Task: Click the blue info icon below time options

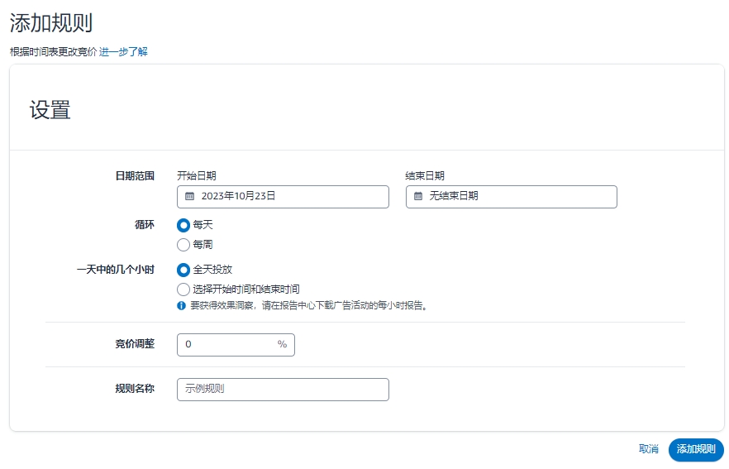Action: click(181, 306)
